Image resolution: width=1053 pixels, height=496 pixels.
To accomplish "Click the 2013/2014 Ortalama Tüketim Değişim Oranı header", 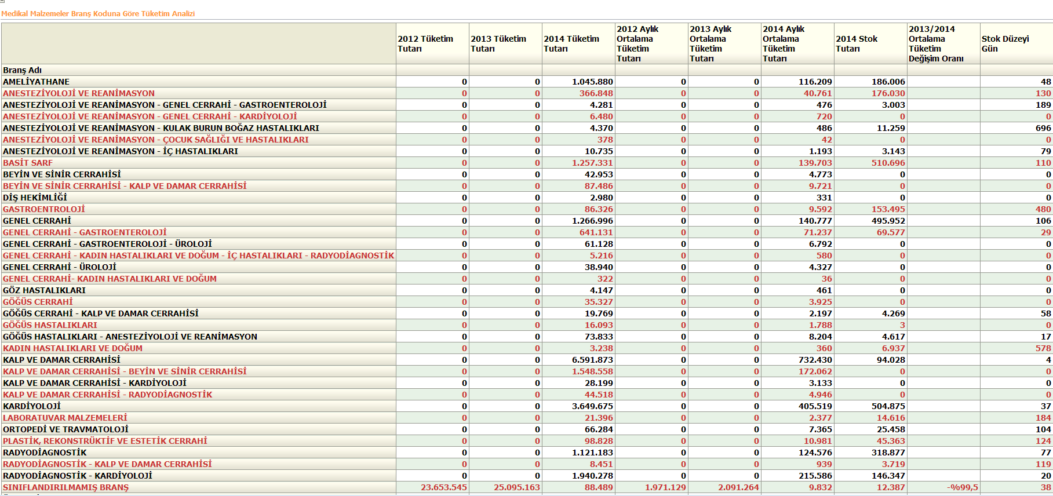I will tap(943, 43).
